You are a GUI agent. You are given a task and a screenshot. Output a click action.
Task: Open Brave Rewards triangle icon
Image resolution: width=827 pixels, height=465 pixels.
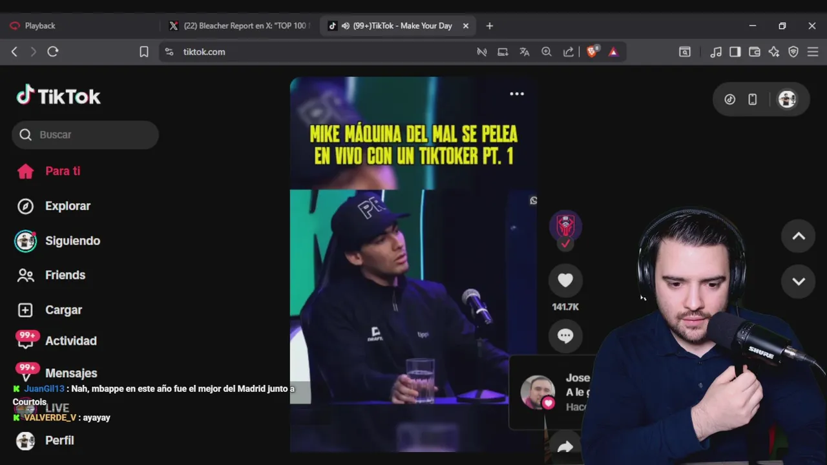click(x=613, y=52)
